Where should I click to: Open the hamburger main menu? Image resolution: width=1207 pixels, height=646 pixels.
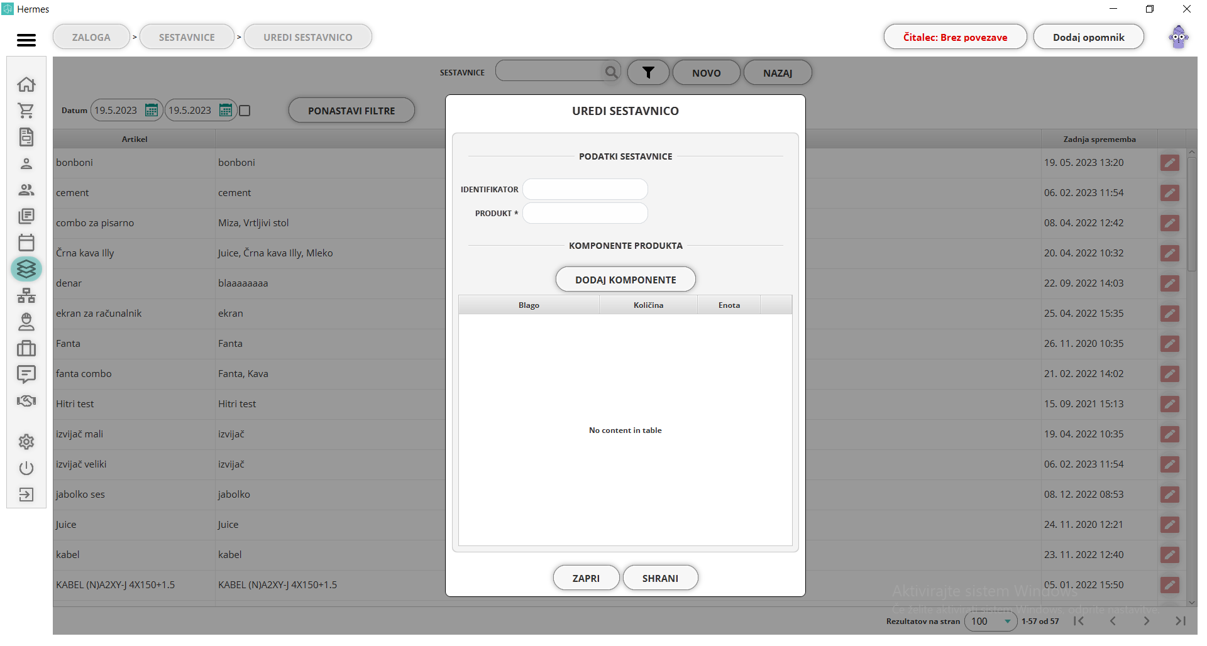(26, 40)
